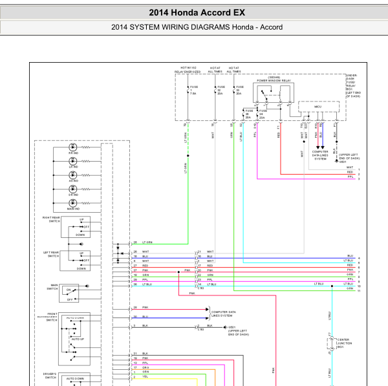The image size is (388, 386).
Task: Click the G501 ground symbol near MICU BLK wire
Action: click(x=336, y=161)
